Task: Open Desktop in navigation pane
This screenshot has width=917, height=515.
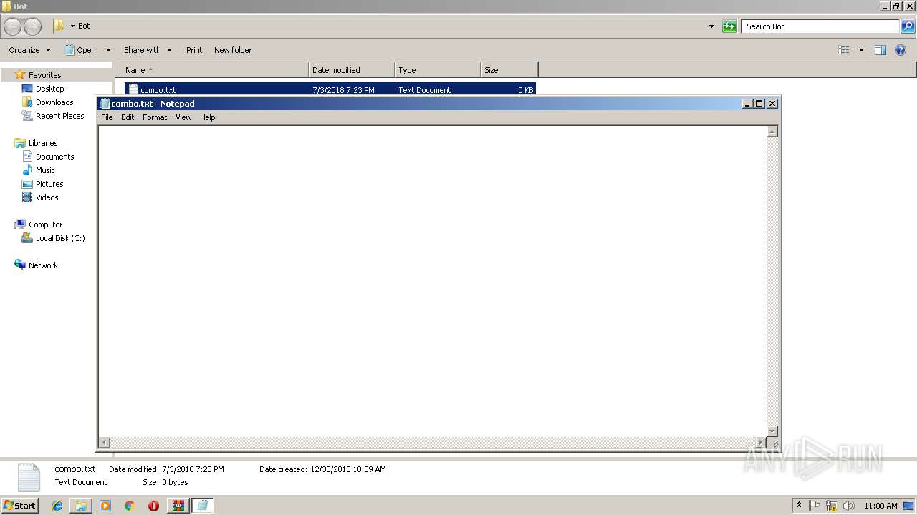Action: pos(49,89)
